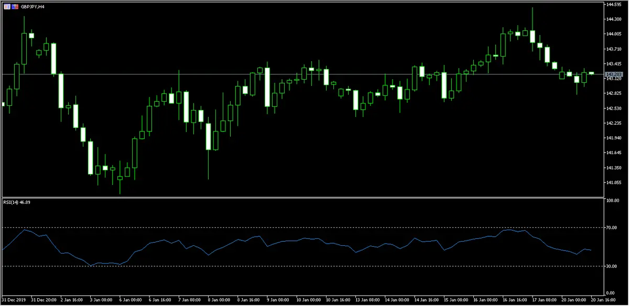Click price scale value 141.350
Viewport: 629px width, 306px height.
(614, 168)
